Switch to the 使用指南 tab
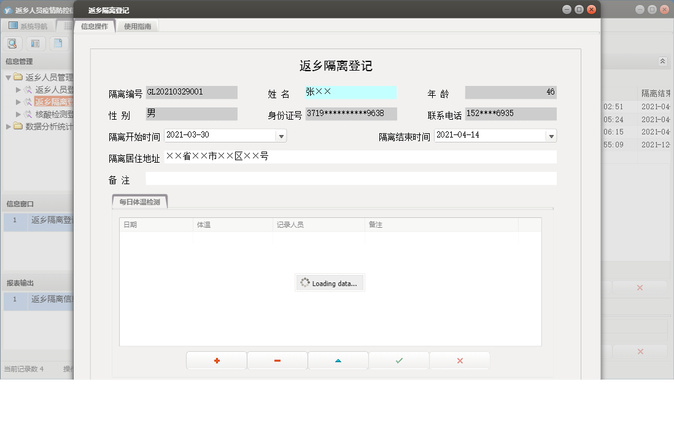Screen dimensions: 674x442 coord(138,26)
